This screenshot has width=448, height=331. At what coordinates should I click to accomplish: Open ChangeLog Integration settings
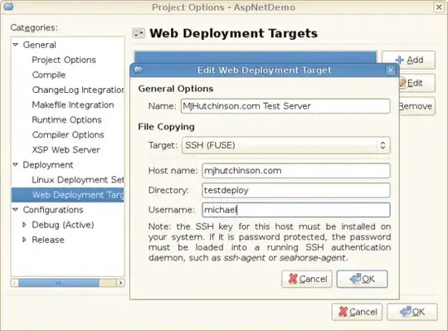(78, 90)
